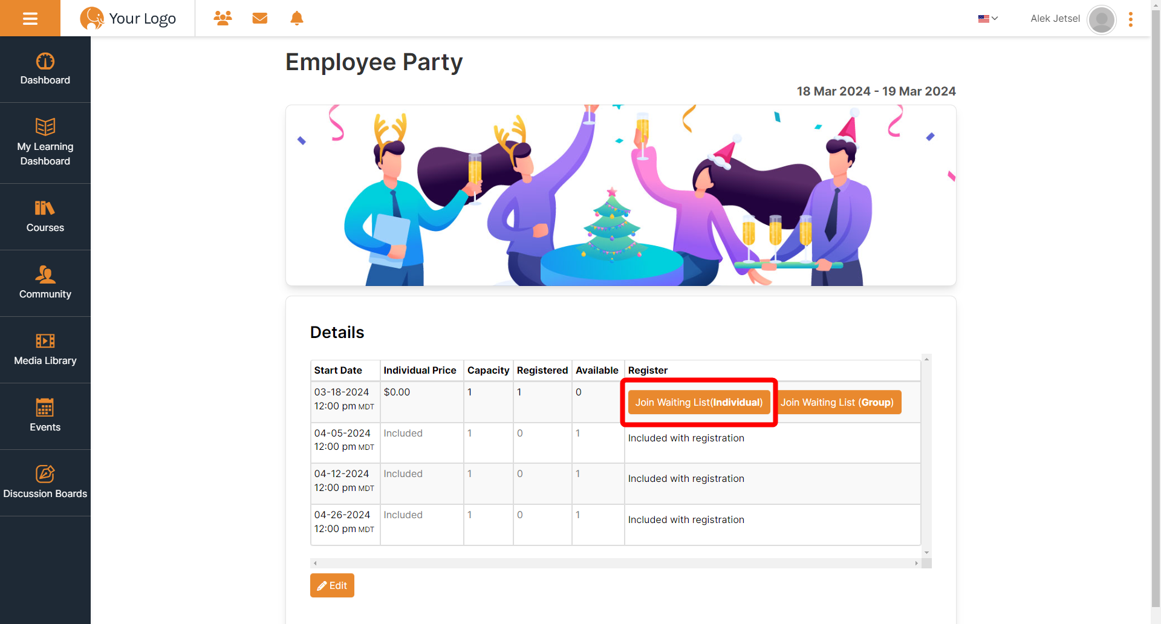The width and height of the screenshot is (1161, 624).
Task: Click the right arrow on the horizontal scrollbar
Action: pyautogui.click(x=915, y=563)
